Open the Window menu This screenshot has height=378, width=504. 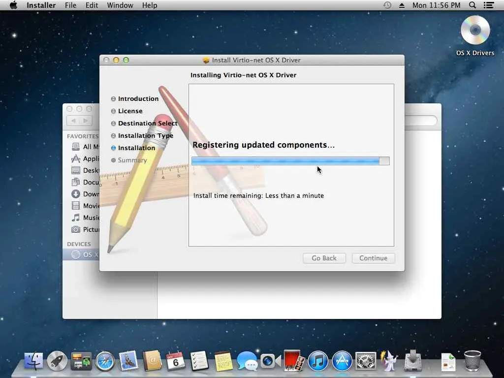point(120,5)
